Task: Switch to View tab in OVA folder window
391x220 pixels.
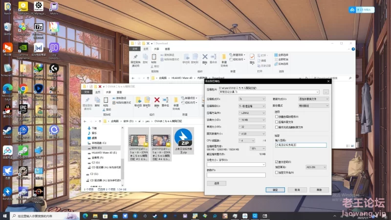Action: pos(119,92)
